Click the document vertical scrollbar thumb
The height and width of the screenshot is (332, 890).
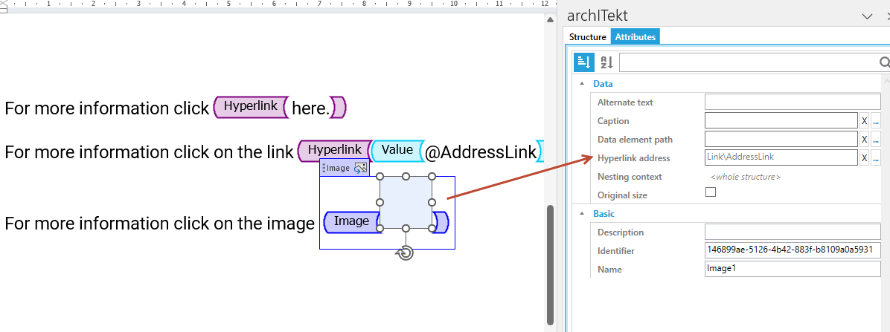point(549,264)
